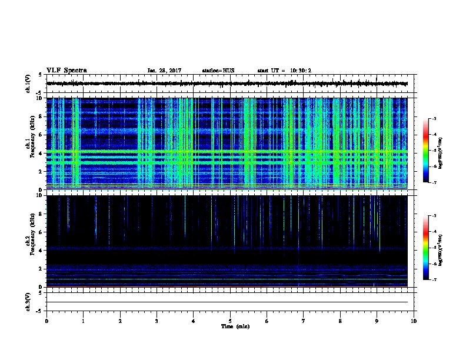Image resolution: width=466 pixels, height=360 pixels.
Task: Click the 'VLF Spectra' title text
Action: (x=66, y=71)
